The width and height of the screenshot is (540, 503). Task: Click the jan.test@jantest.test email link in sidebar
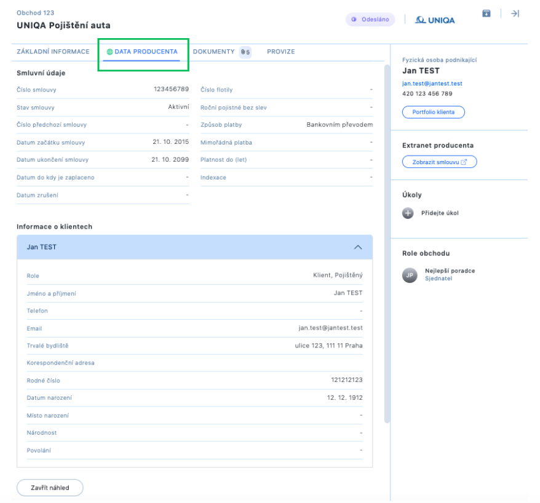(x=432, y=83)
